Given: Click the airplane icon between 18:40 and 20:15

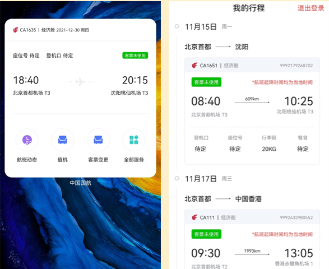Looking at the screenshot, I should coord(80,81).
